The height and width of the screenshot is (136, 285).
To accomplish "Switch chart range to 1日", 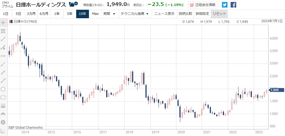I will pyautogui.click(x=6, y=14).
